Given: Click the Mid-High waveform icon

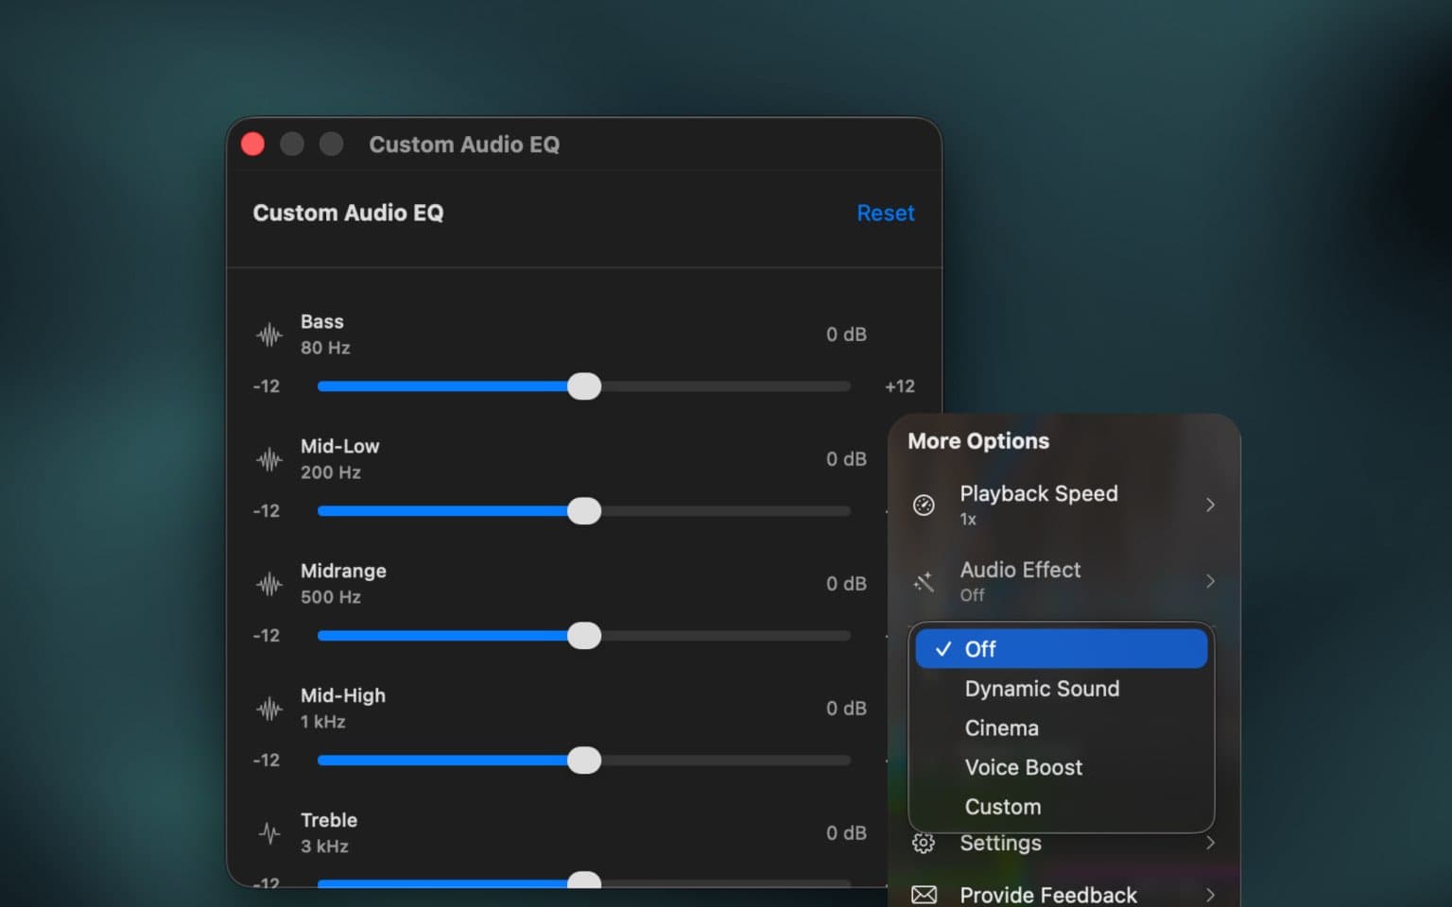Looking at the screenshot, I should click(268, 709).
